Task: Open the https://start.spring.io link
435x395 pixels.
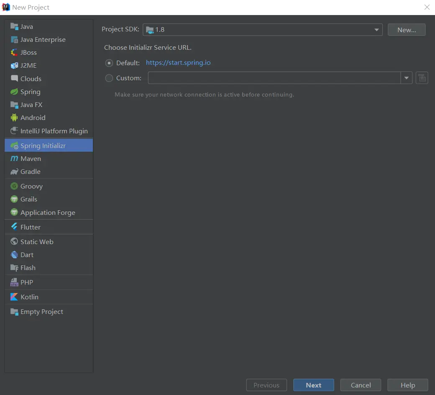Action: (x=178, y=63)
